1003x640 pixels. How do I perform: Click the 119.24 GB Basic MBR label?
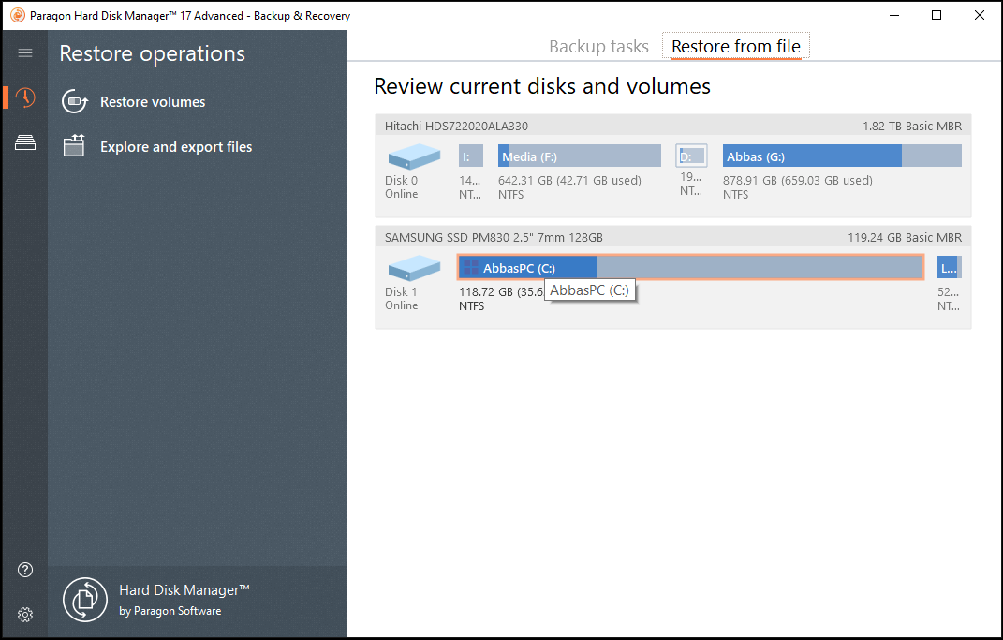(x=905, y=237)
